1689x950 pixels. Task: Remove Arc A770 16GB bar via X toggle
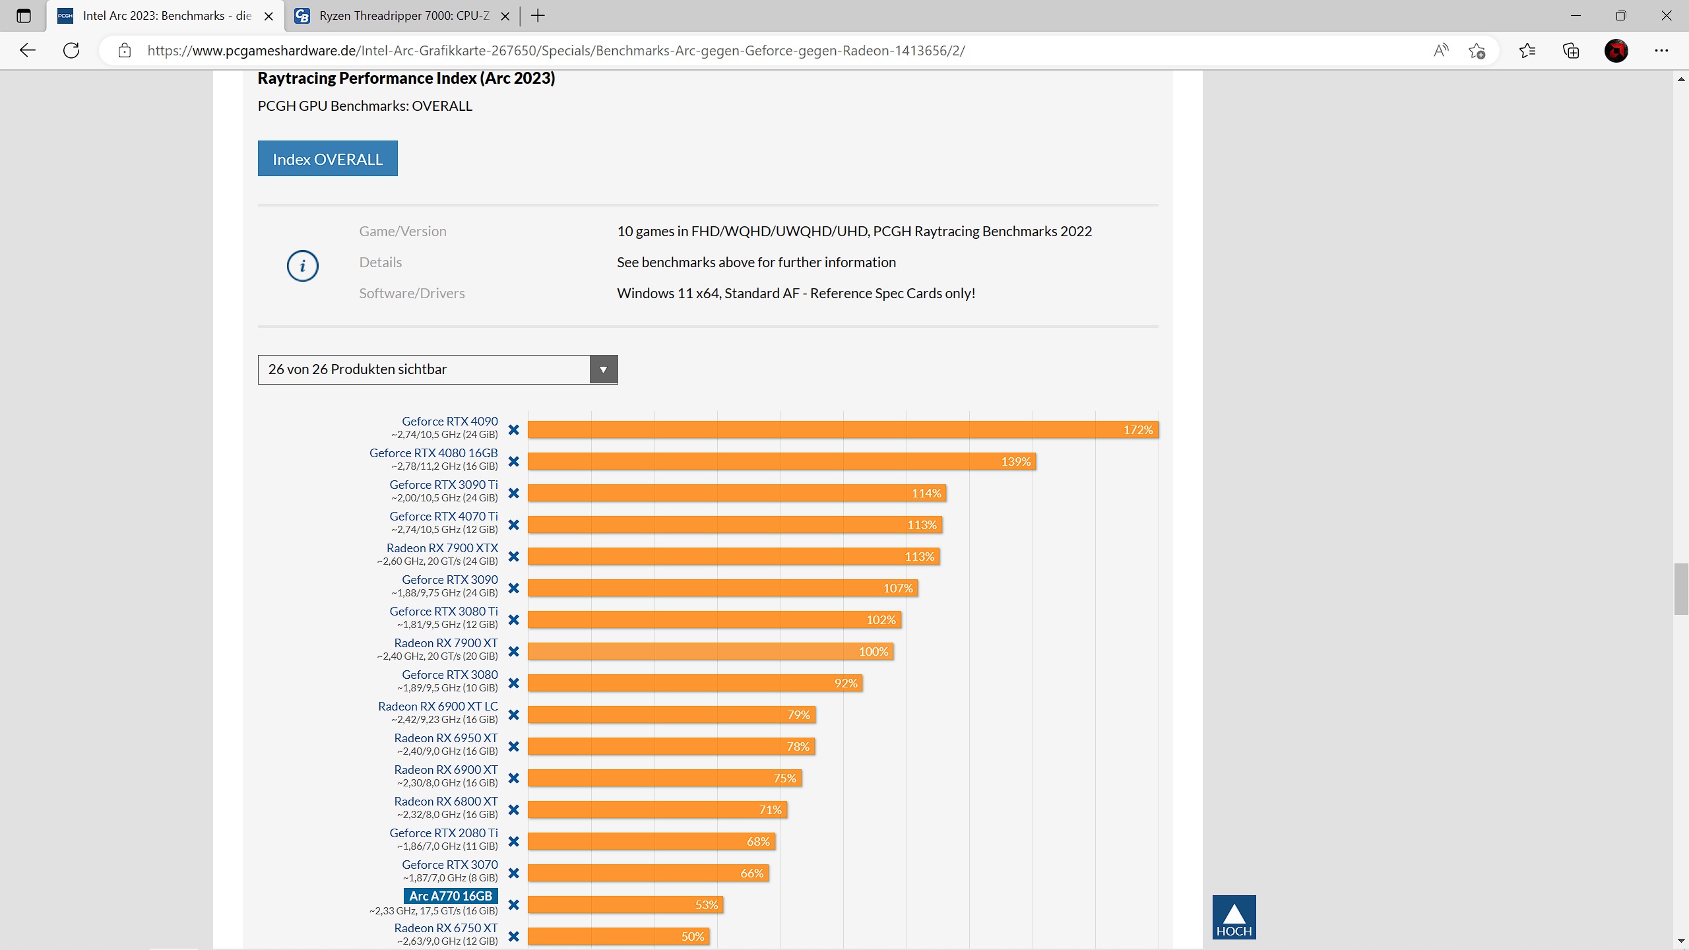click(x=514, y=905)
